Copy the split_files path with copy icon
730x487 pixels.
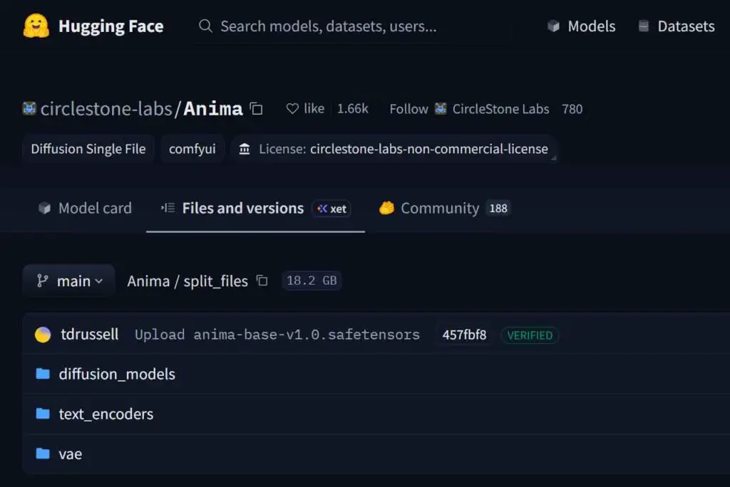pyautogui.click(x=262, y=281)
